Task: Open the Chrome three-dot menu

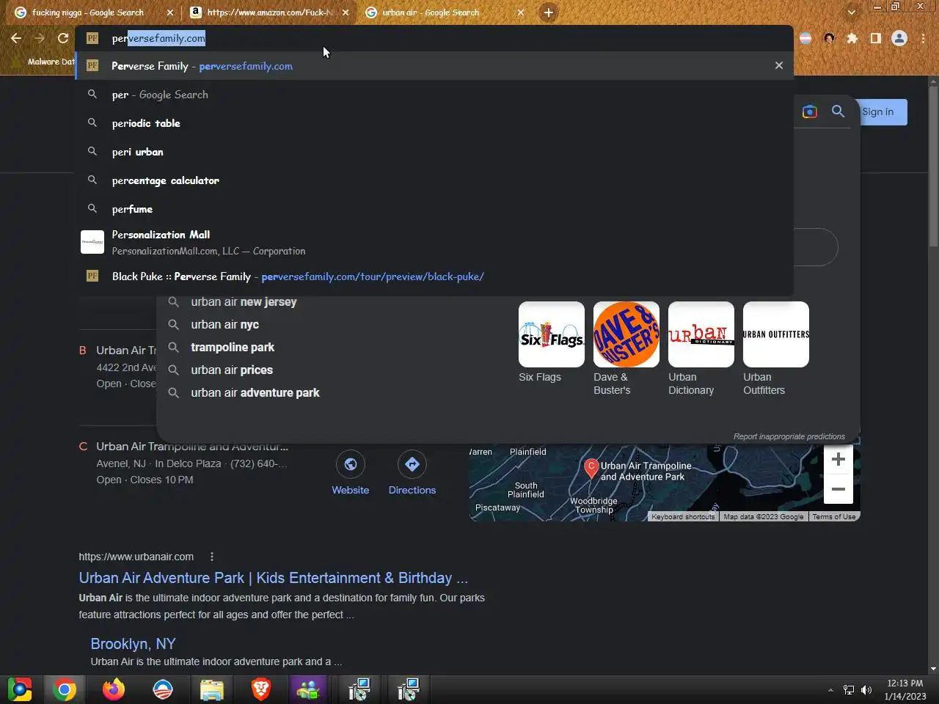Action: click(923, 38)
